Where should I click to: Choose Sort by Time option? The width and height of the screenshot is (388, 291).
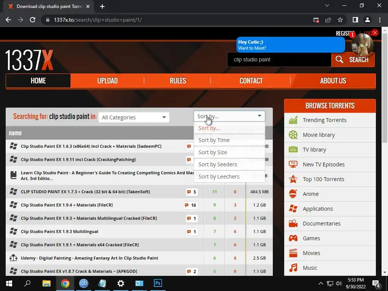pyautogui.click(x=229, y=140)
